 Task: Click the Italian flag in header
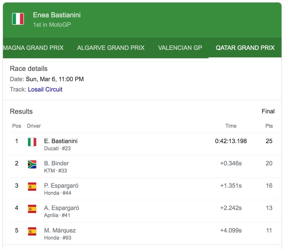18,19
